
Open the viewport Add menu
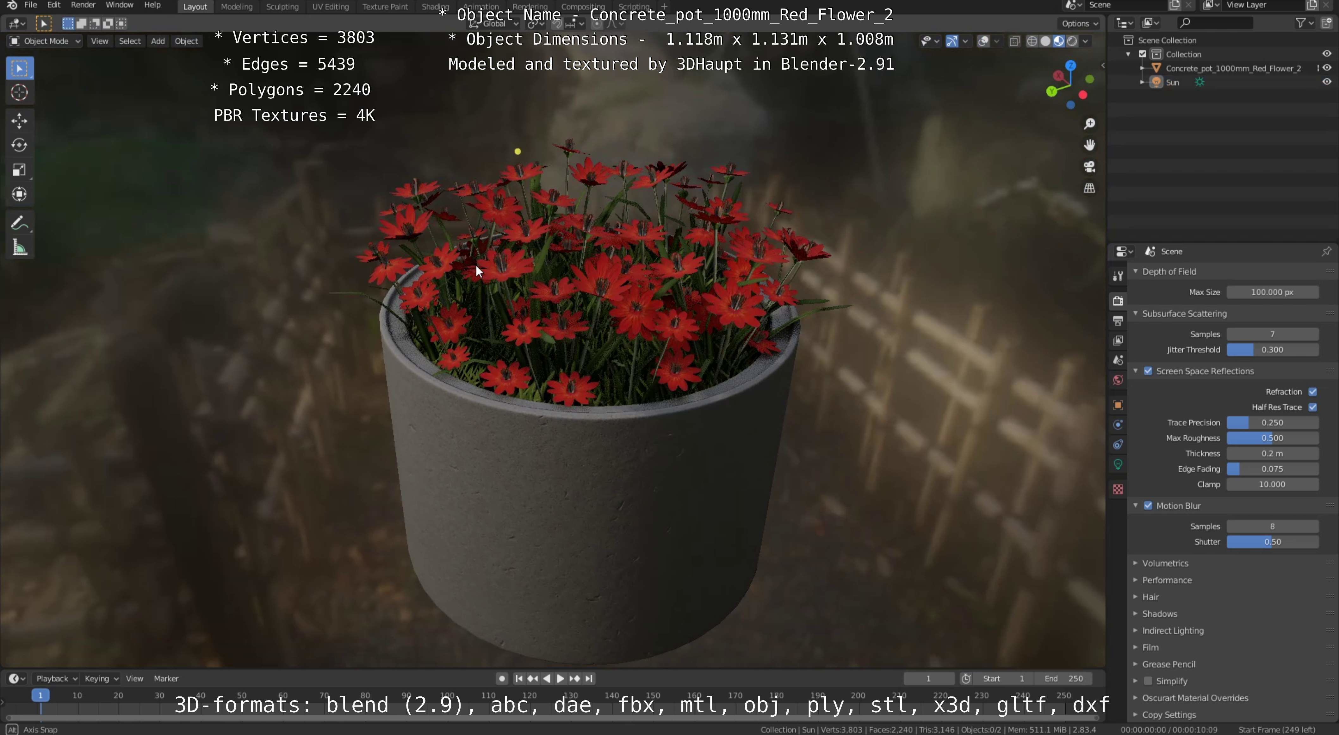tap(158, 41)
